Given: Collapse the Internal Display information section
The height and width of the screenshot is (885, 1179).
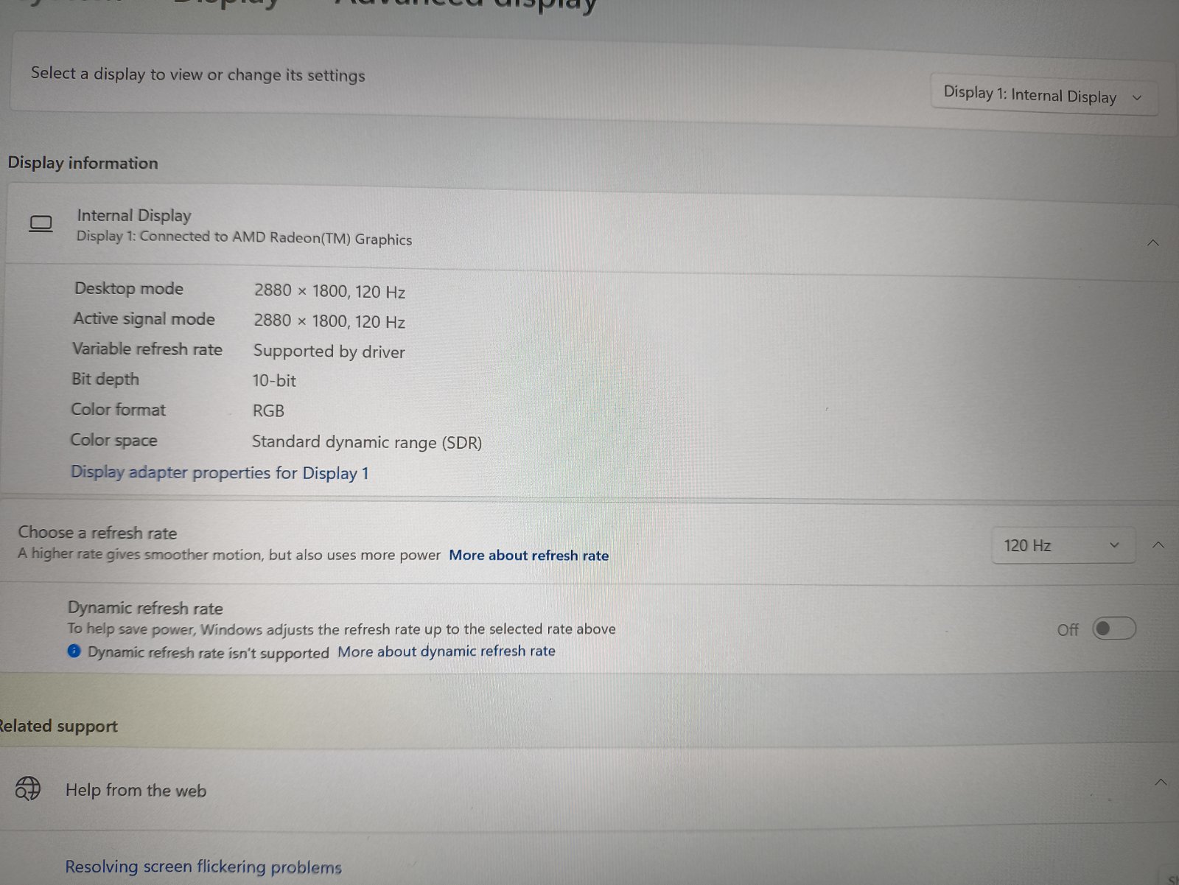Looking at the screenshot, I should 1153,242.
